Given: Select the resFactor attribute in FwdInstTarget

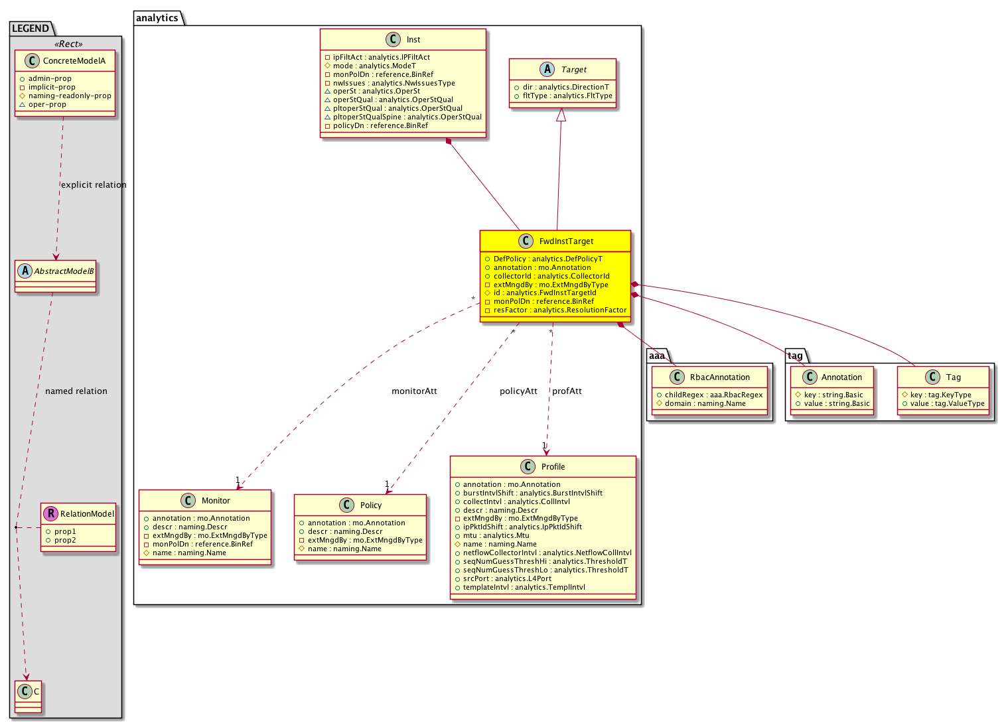Looking at the screenshot, I should [x=559, y=310].
